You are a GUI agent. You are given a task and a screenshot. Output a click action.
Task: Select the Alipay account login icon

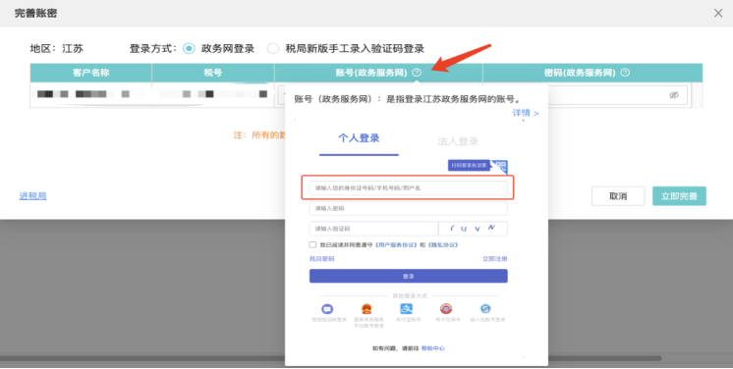[406, 309]
